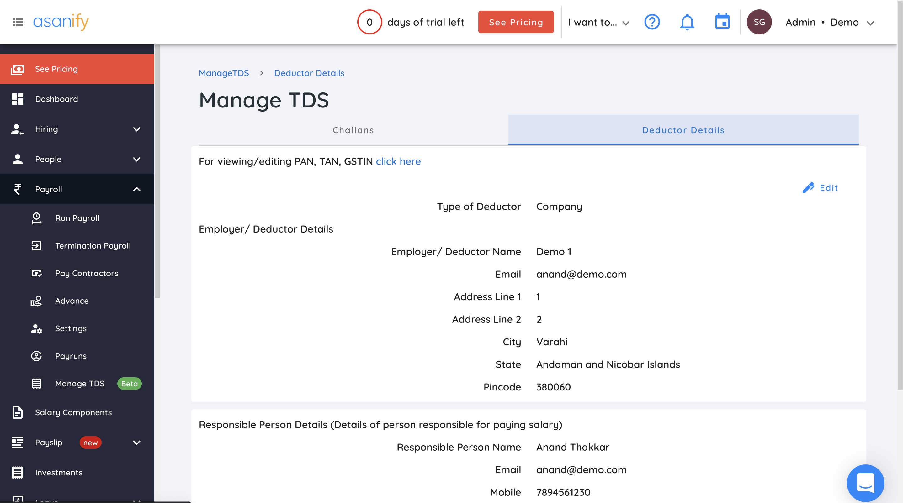Click the Payroll Settings icon
This screenshot has height=503, width=903.
click(37, 328)
